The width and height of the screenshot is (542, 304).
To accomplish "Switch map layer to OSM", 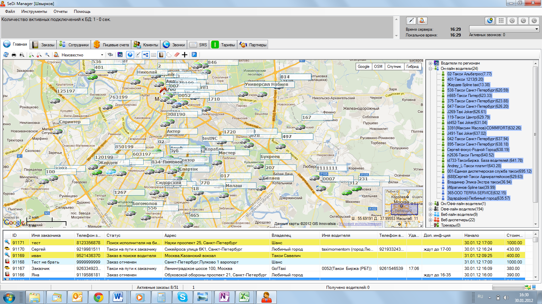I will [x=378, y=67].
